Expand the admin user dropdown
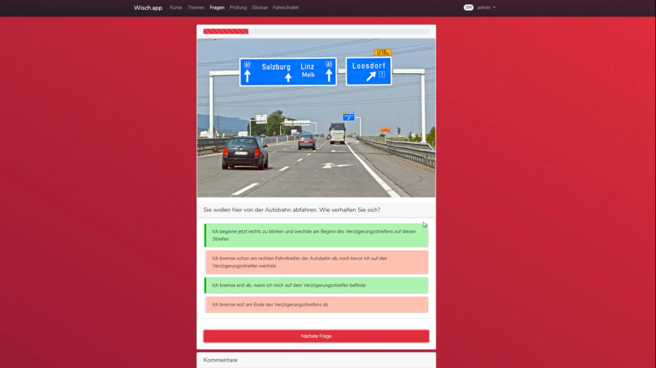 coord(486,8)
